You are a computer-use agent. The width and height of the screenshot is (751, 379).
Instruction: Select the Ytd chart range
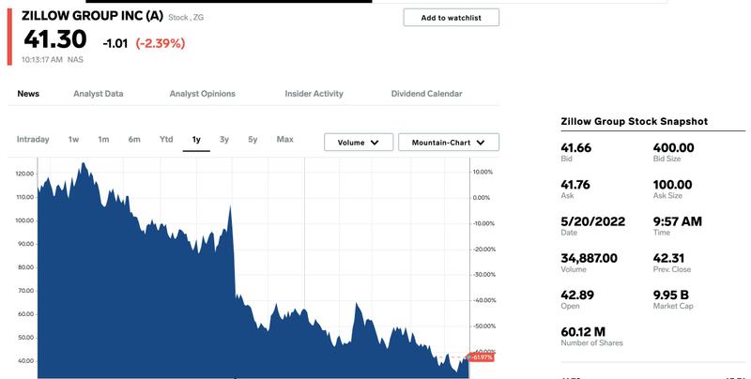click(x=166, y=139)
